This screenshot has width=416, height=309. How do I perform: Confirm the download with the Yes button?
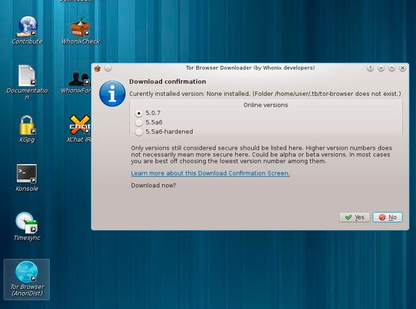pyautogui.click(x=355, y=217)
